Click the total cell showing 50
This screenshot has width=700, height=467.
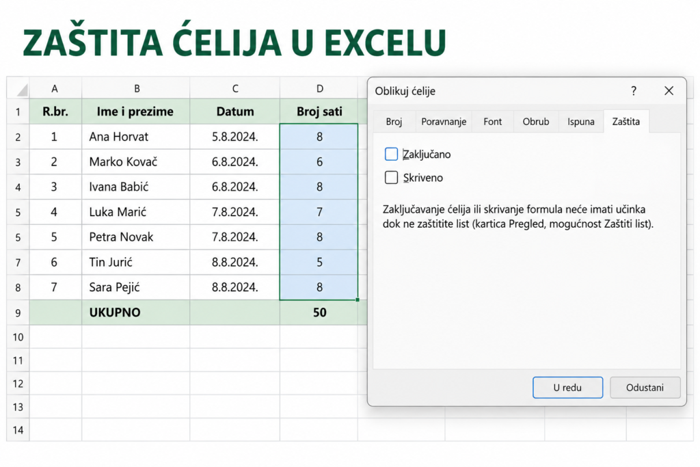319,312
